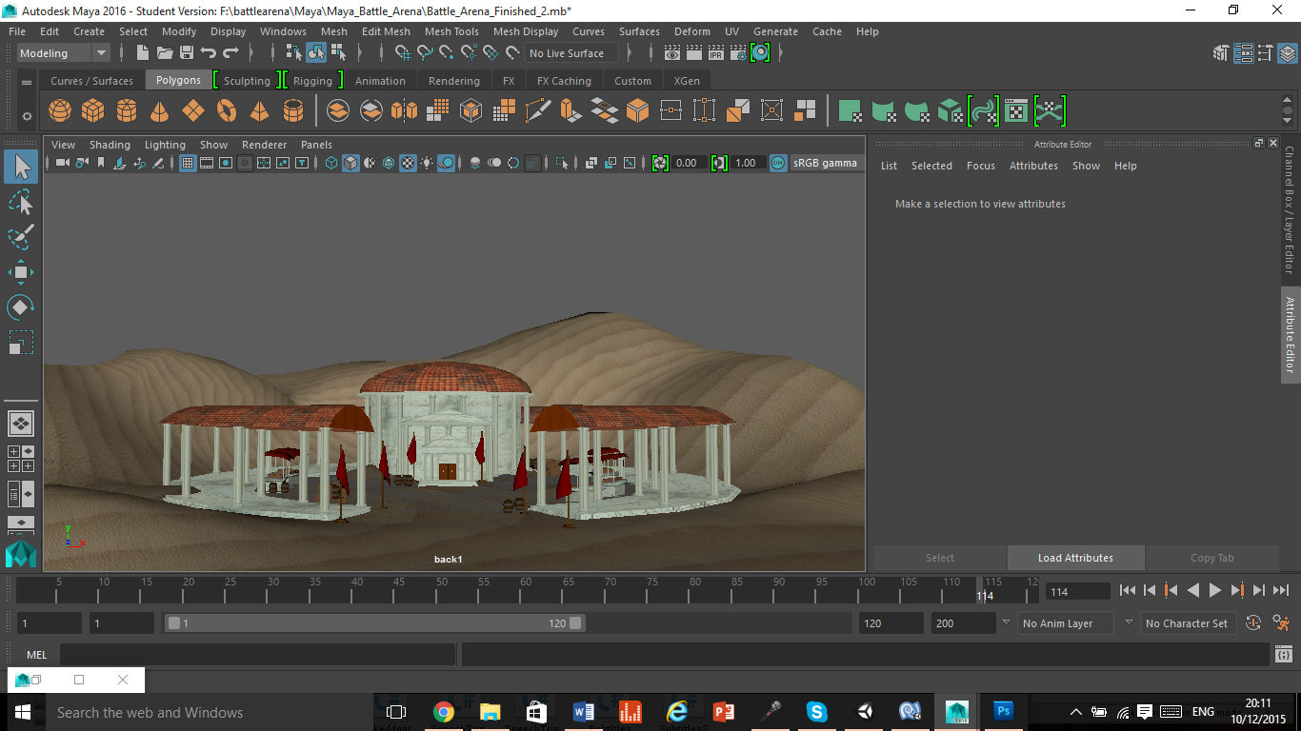
Task: Switch to the Rendering shelf tab
Action: pos(453,81)
